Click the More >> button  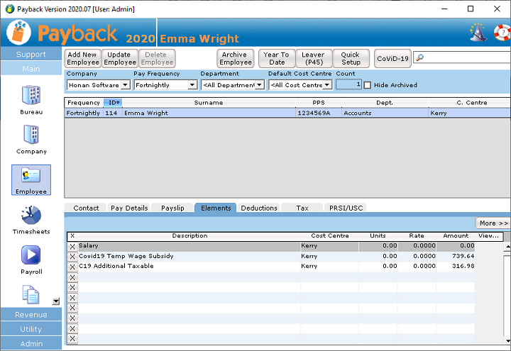click(x=493, y=223)
